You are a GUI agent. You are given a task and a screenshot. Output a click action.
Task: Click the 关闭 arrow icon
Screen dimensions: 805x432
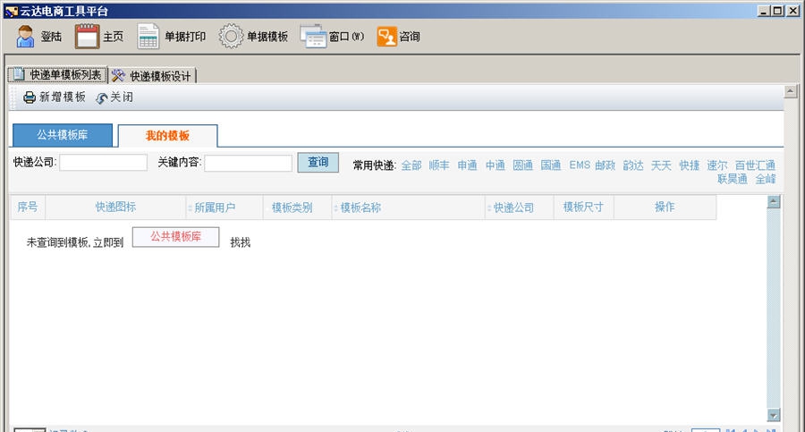[102, 97]
